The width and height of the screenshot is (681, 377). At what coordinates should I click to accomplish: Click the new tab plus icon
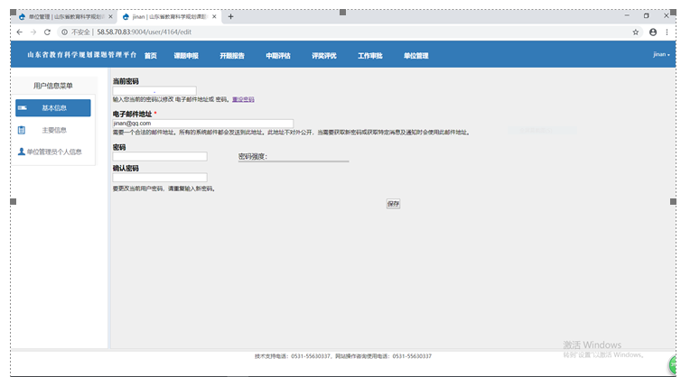coord(230,16)
